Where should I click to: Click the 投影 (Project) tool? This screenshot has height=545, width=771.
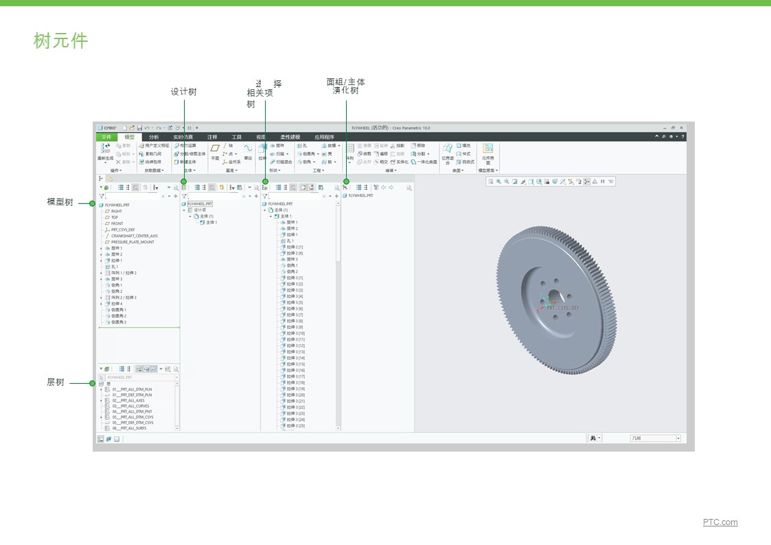coord(398,146)
